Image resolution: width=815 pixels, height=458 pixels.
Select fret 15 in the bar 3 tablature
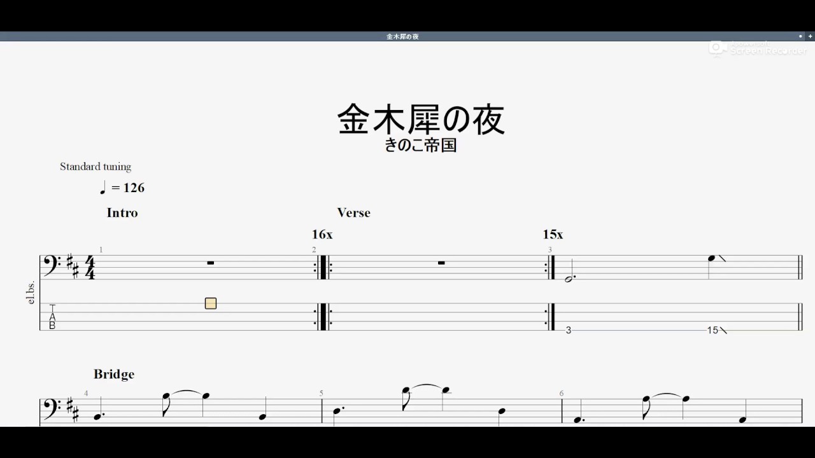[x=712, y=330]
